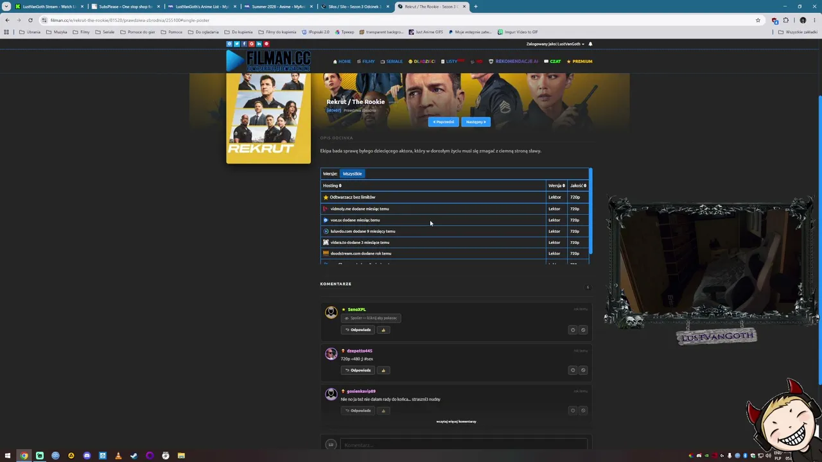Sort the table by Jakość column
Viewport: 822px width, 462px height.
pos(578,185)
